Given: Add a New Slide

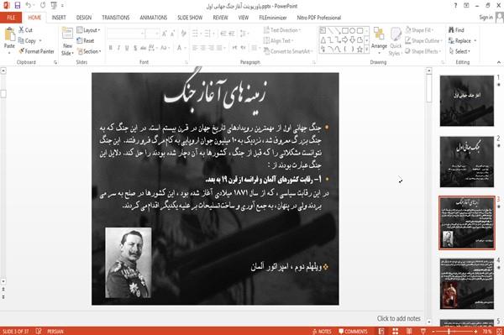Looking at the screenshot, I should click(67, 41).
